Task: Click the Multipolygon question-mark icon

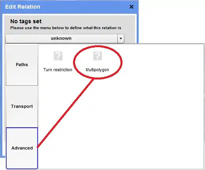Action: point(98,56)
